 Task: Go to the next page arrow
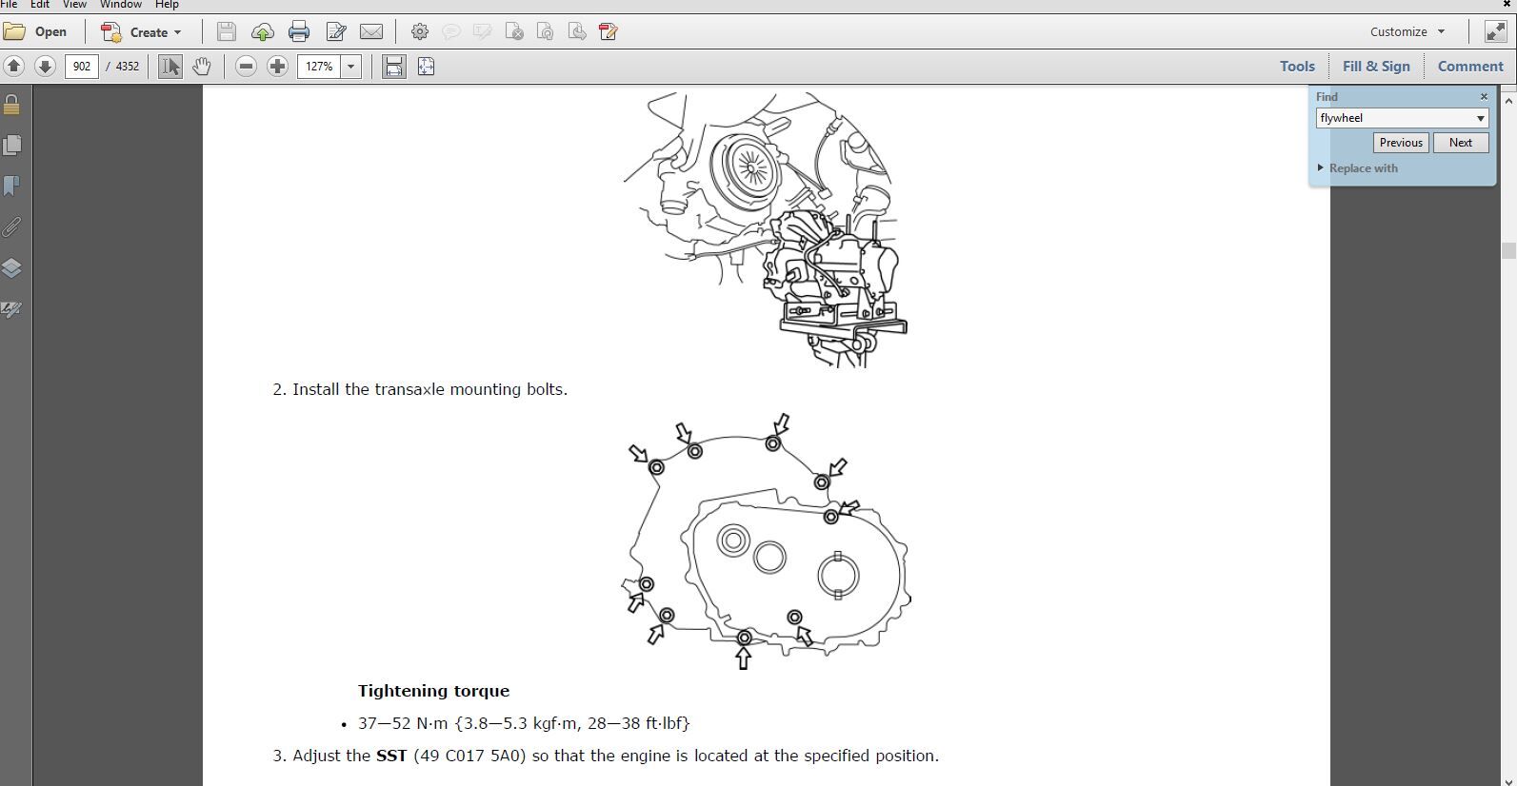[45, 67]
